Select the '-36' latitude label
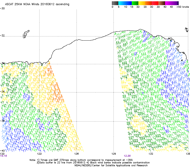Screen dimensions: 190x167 pyautogui.click(x=2, y=92)
